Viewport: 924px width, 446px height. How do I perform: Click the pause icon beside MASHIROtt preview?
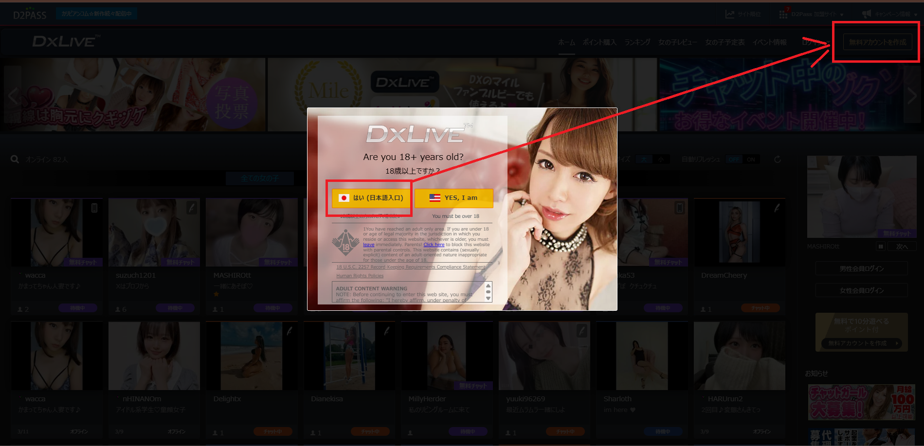point(881,247)
